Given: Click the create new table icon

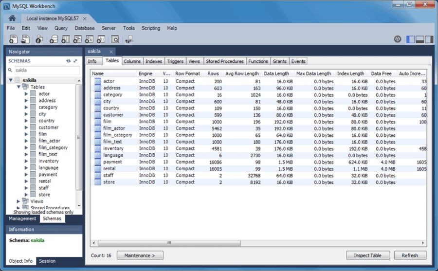Looking at the screenshot, I should [x=65, y=39].
